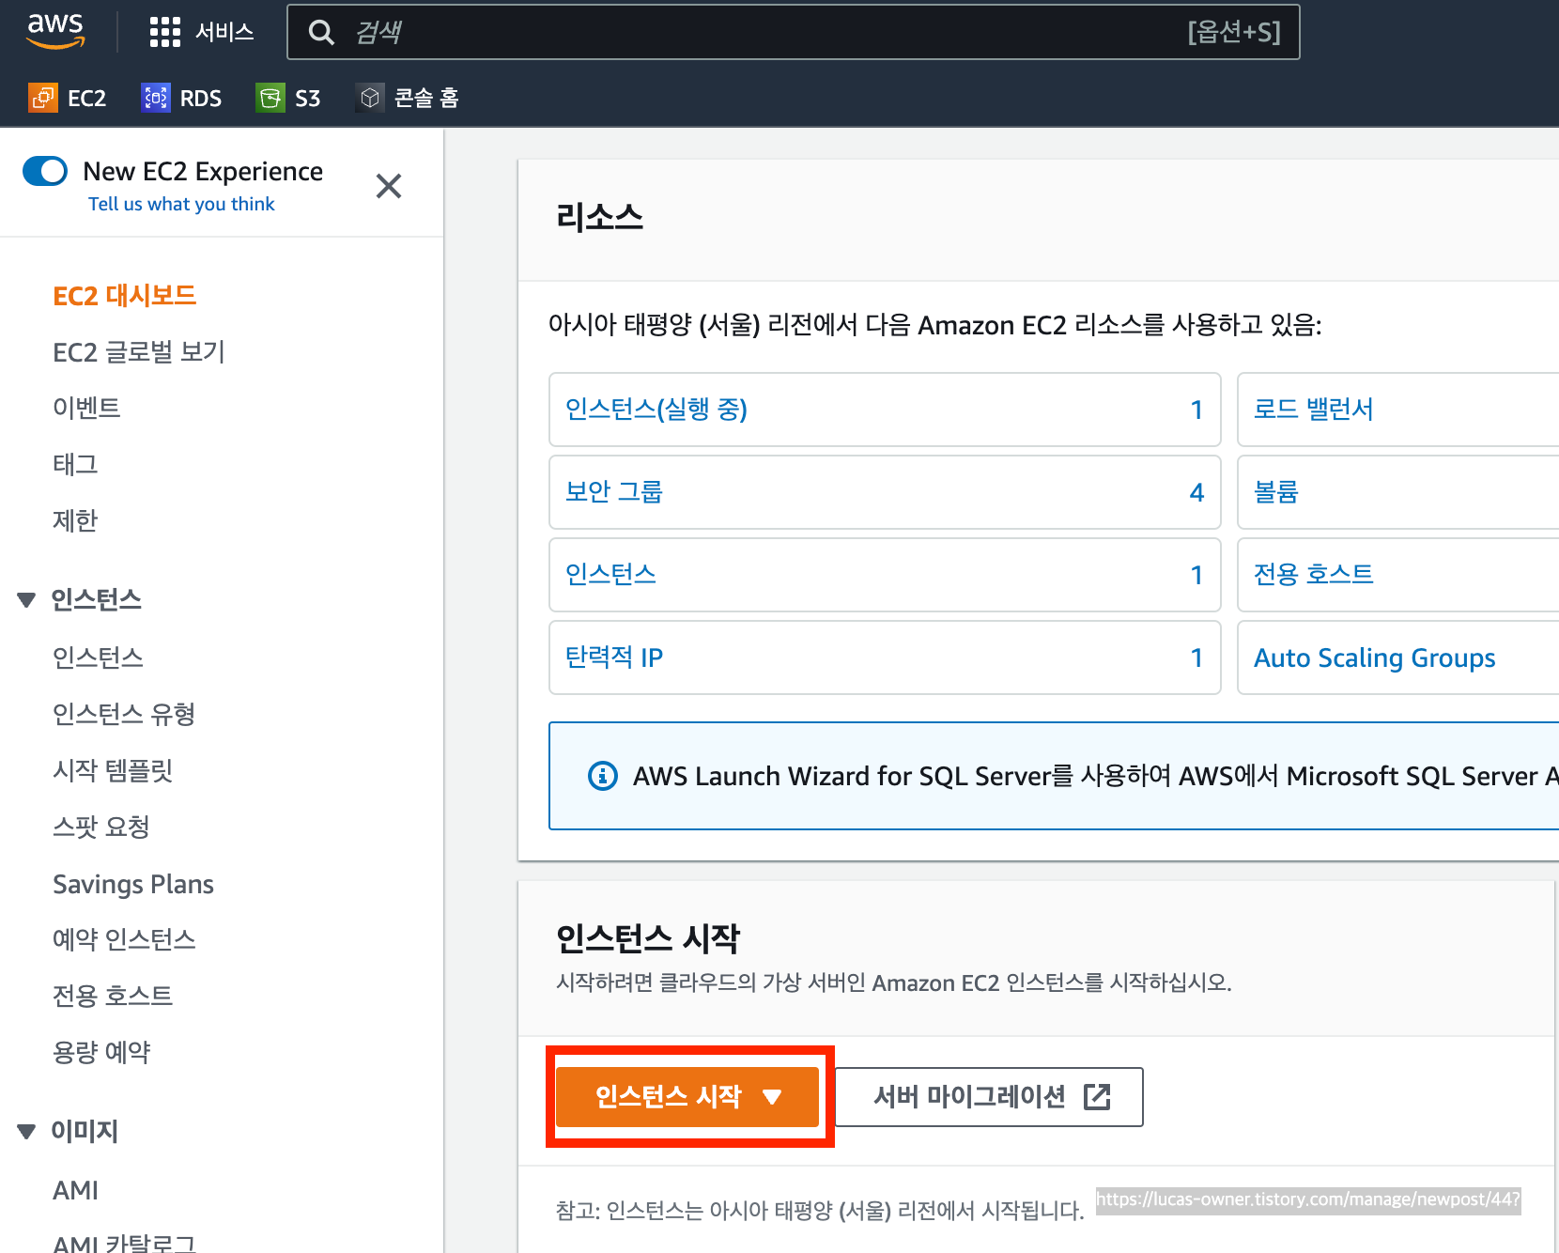Open the 인스턴스 시작 dropdown button
Image resolution: width=1559 pixels, height=1253 pixels.
(687, 1096)
